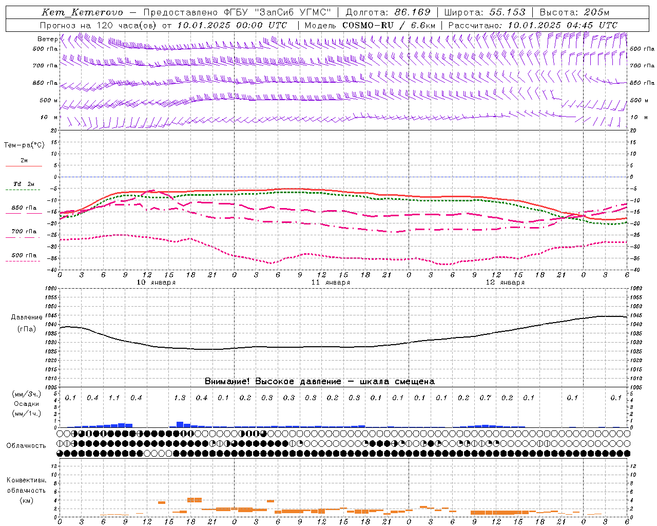Select the (мм/3ч.) precipitation unit label

pos(27,394)
